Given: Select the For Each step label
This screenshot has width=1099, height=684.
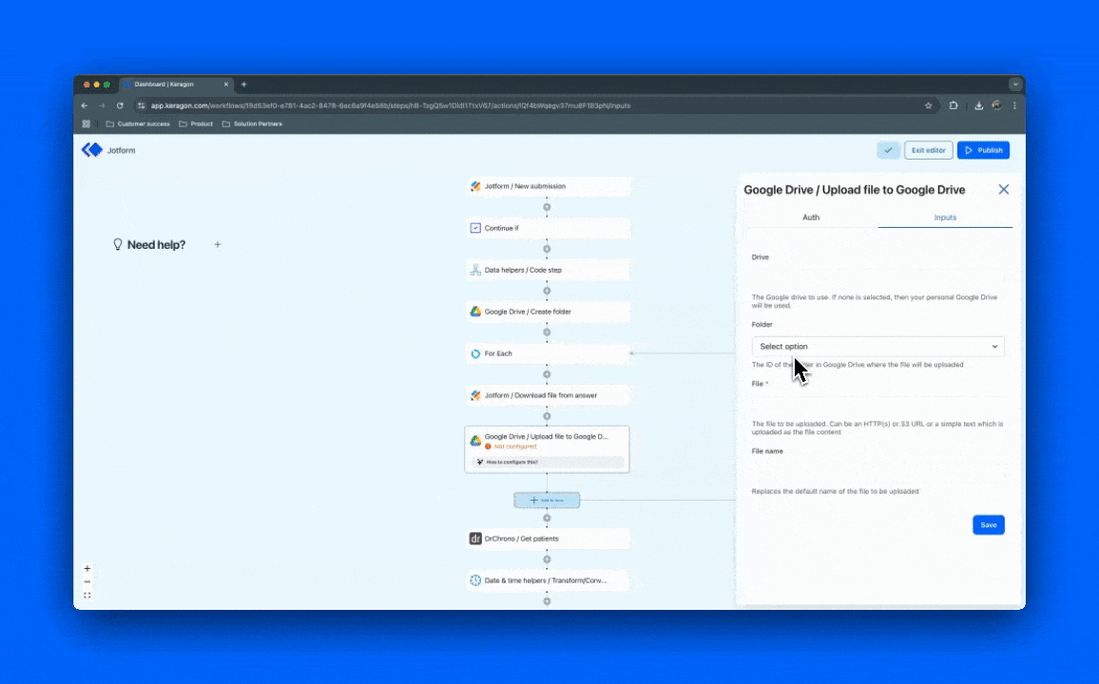Looking at the screenshot, I should coord(498,353).
